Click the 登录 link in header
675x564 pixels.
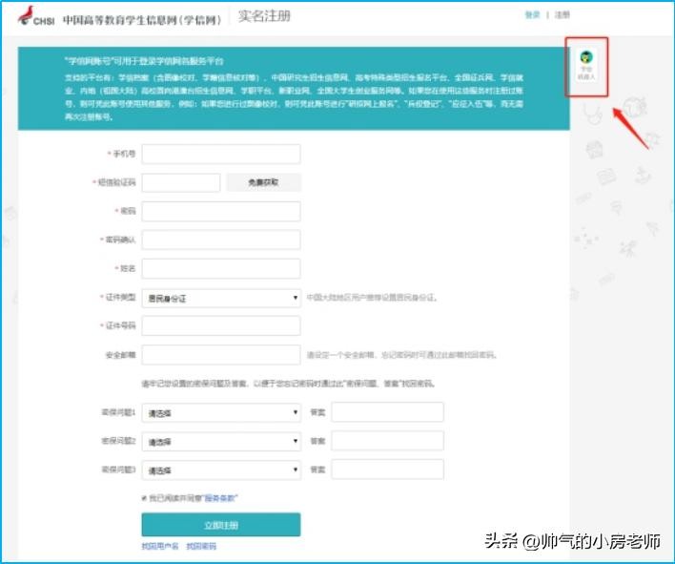pyautogui.click(x=532, y=15)
